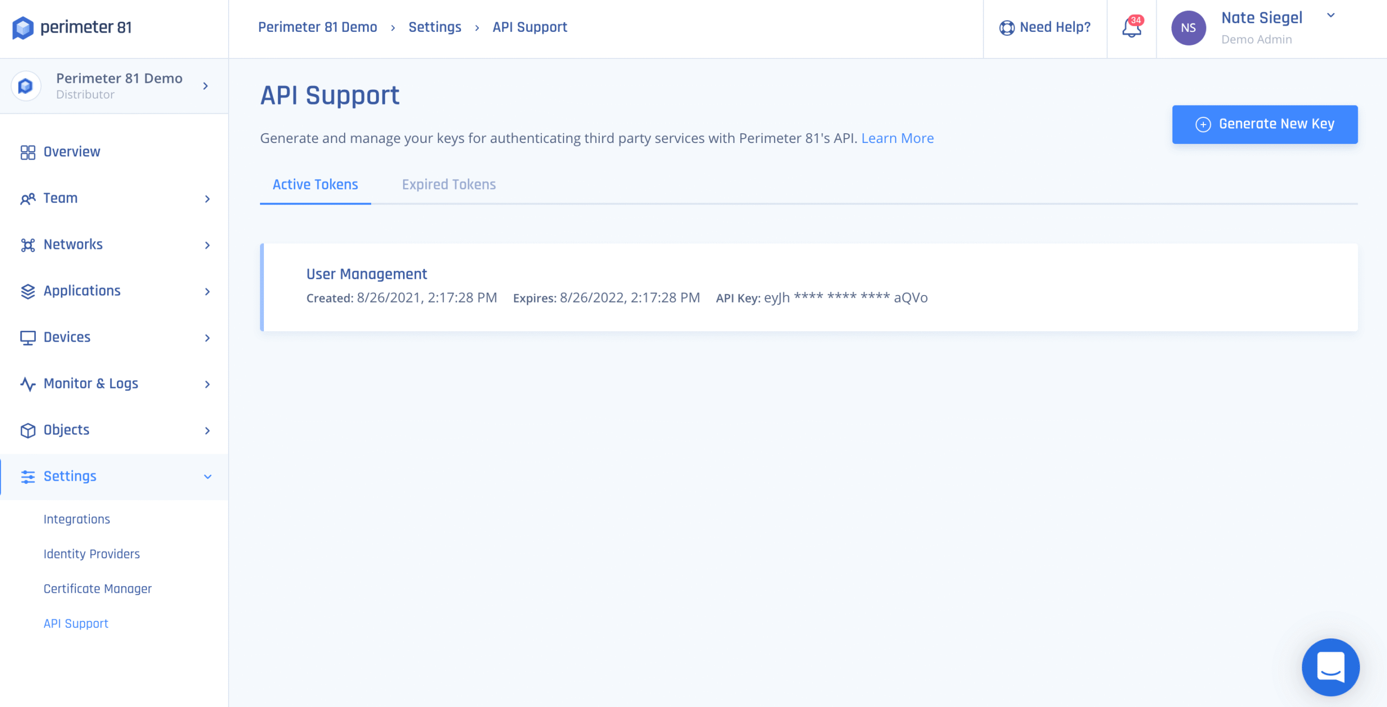
Task: Open the chat support bubble
Action: (x=1331, y=667)
